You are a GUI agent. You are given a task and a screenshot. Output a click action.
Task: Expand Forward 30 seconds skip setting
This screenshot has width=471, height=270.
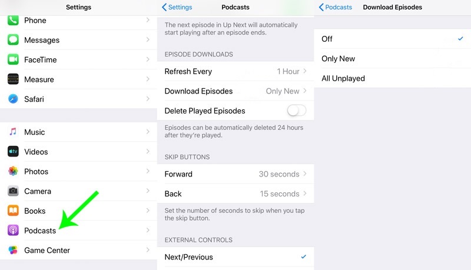coord(235,174)
